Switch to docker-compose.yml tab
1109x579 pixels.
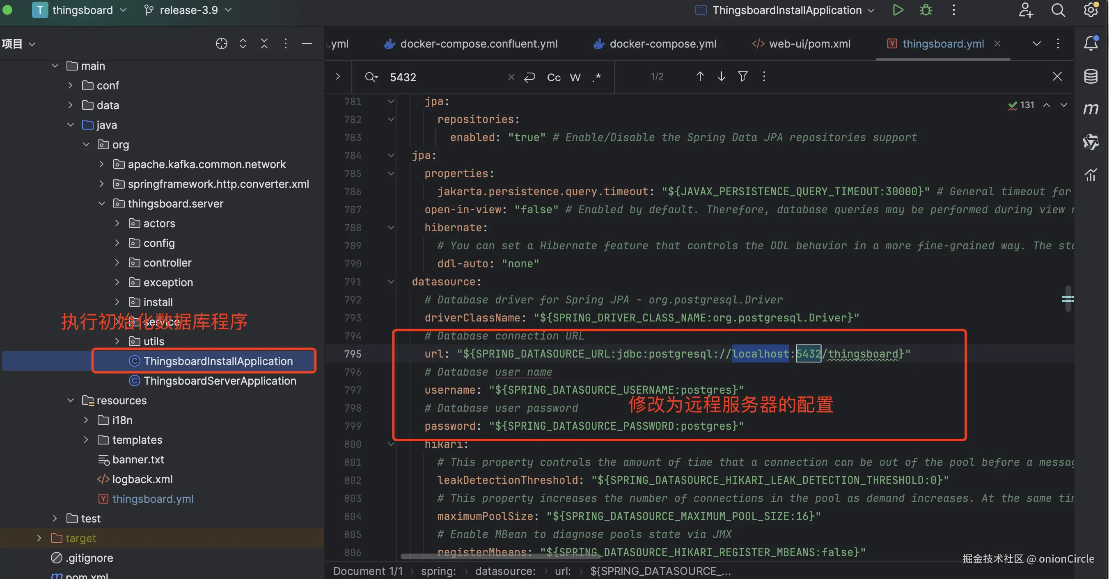(662, 44)
